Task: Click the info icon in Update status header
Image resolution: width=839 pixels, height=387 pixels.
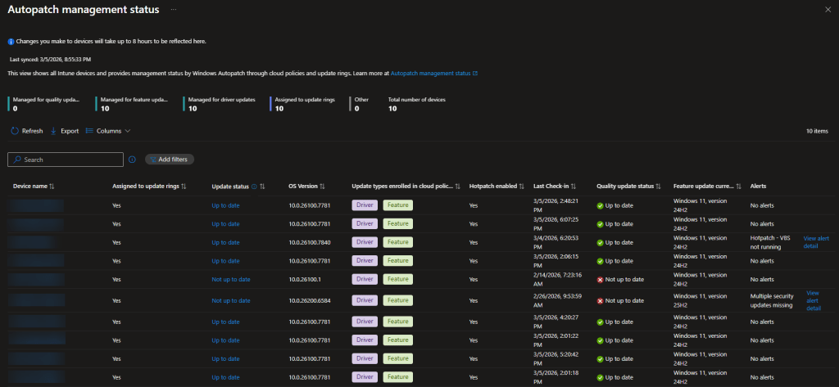Action: 253,187
